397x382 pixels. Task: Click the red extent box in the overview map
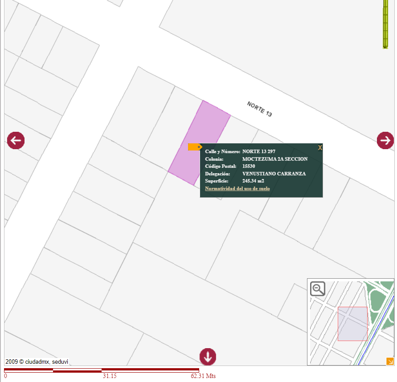(352, 324)
